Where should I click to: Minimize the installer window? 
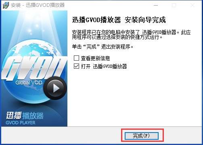[x=156, y=5]
